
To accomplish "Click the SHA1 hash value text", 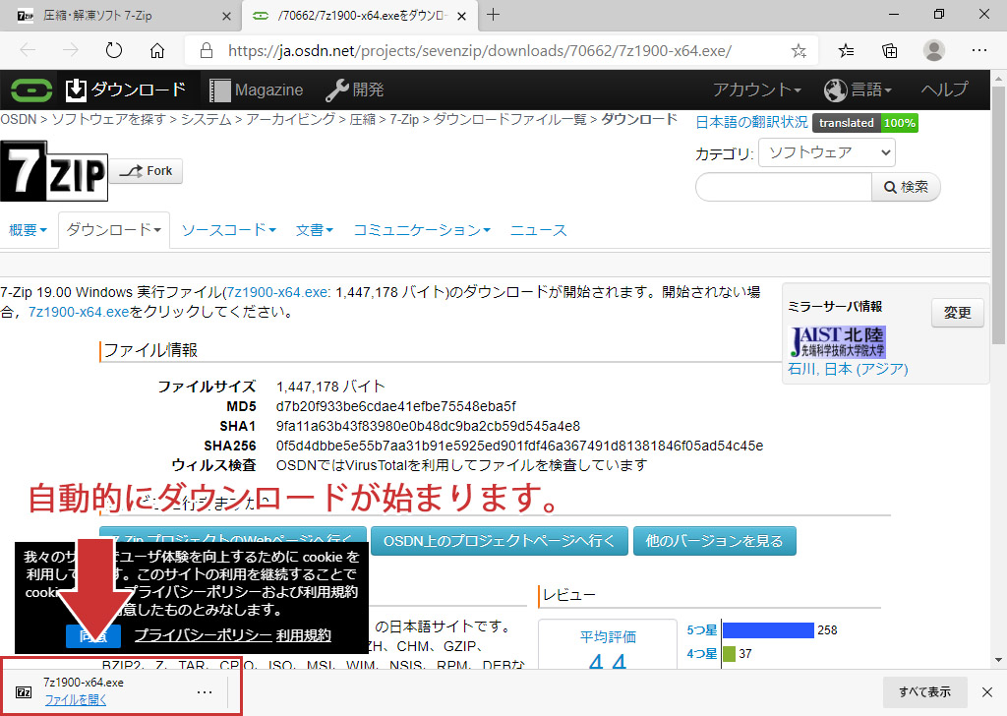I will coord(428,426).
